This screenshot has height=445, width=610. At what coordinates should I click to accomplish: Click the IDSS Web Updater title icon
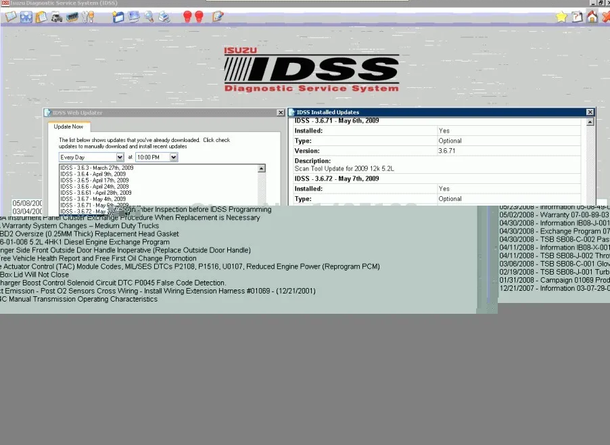pos(47,113)
